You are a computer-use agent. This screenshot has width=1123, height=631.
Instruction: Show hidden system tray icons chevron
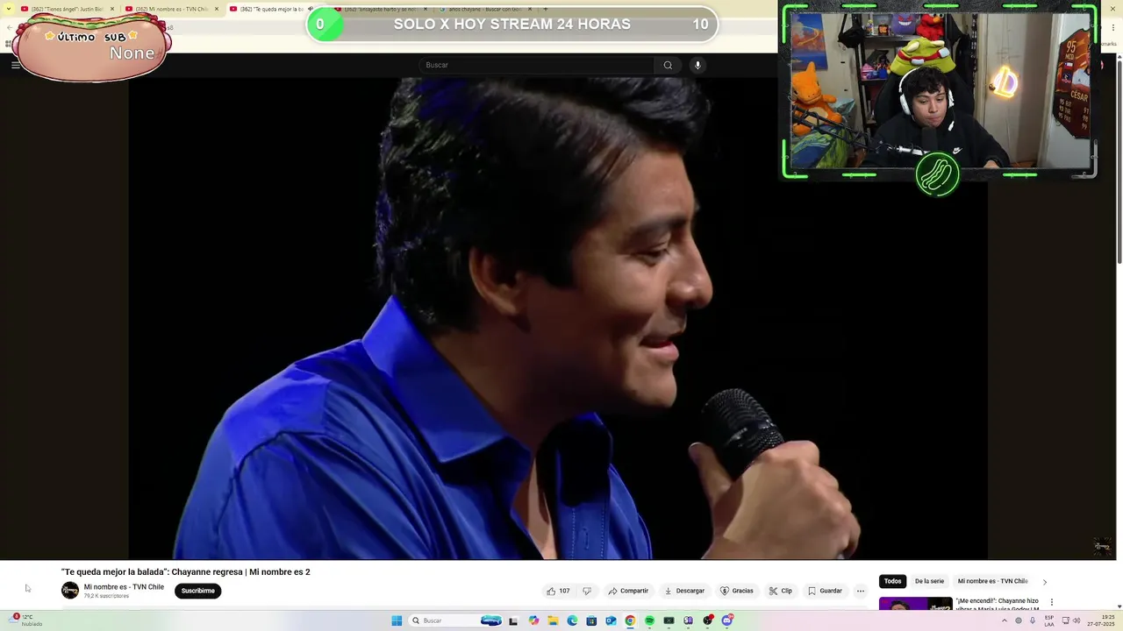(x=1005, y=620)
